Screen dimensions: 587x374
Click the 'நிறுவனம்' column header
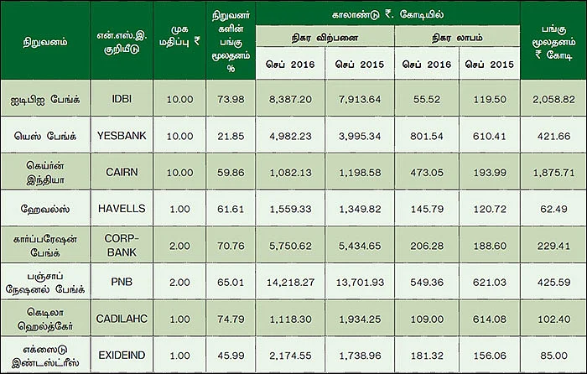click(45, 42)
